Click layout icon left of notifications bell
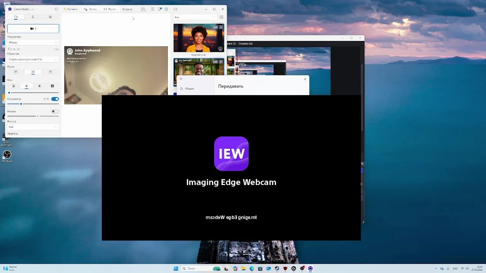Image resolution: width=486 pixels, height=273 pixels. (x=153, y=9)
